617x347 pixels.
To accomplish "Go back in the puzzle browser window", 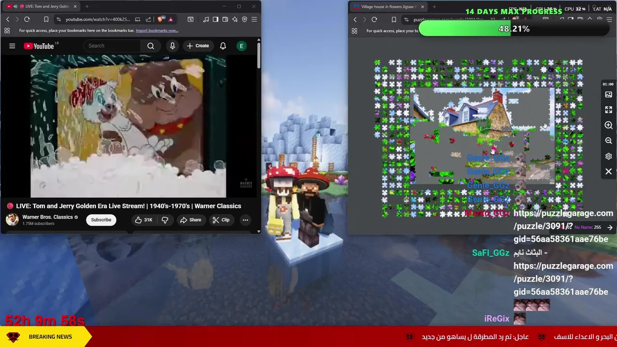I will point(355,20).
